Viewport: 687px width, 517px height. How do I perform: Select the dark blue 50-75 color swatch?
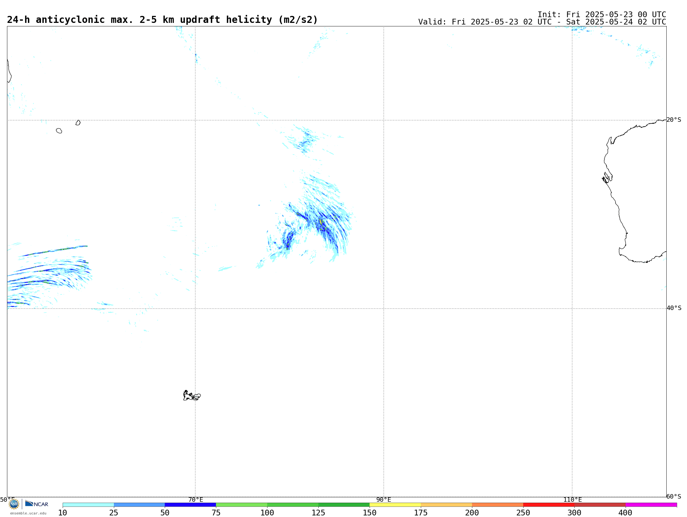click(191, 505)
